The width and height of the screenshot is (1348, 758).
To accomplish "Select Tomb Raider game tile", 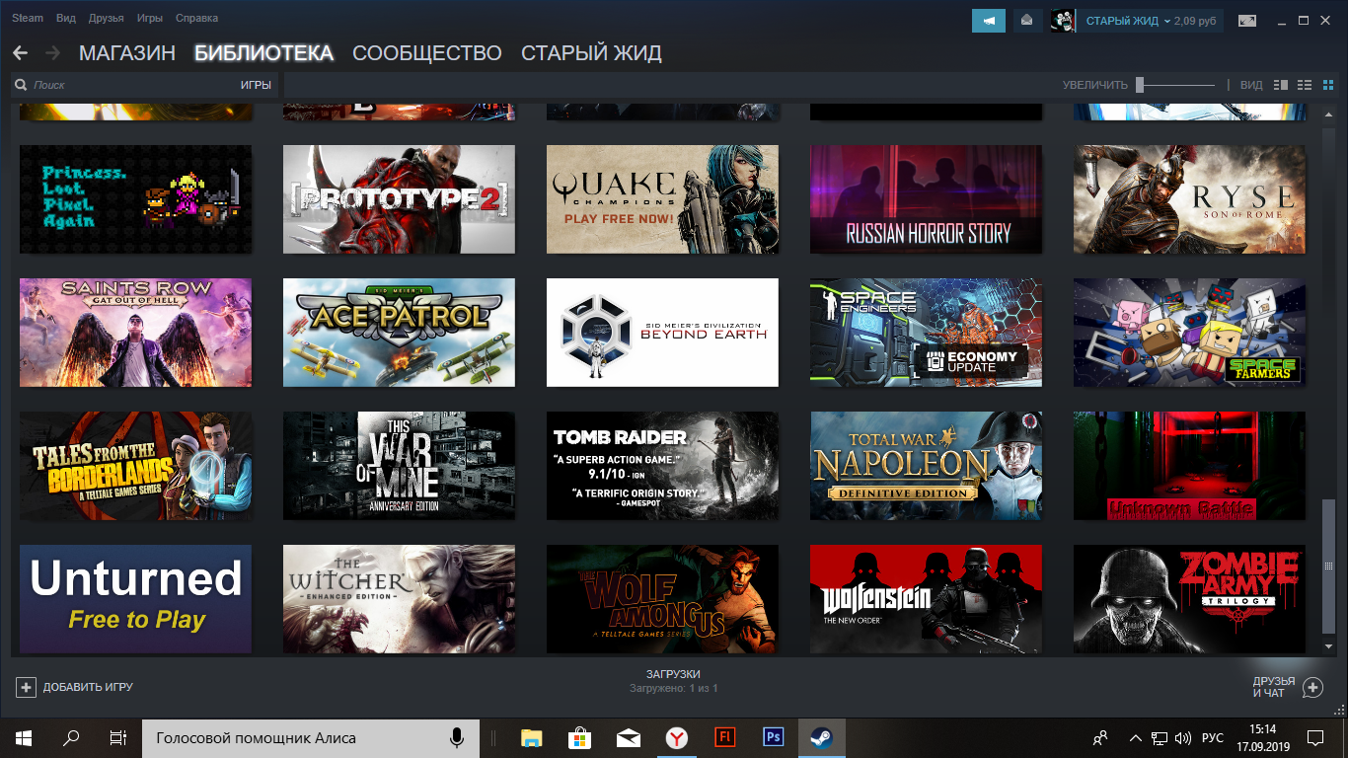I will pyautogui.click(x=662, y=466).
